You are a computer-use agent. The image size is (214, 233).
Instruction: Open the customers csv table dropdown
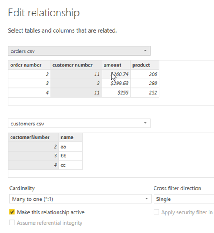click(x=79, y=123)
